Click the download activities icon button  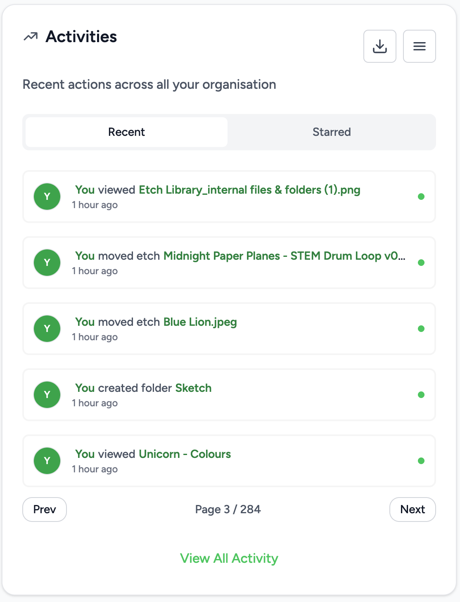tap(379, 46)
